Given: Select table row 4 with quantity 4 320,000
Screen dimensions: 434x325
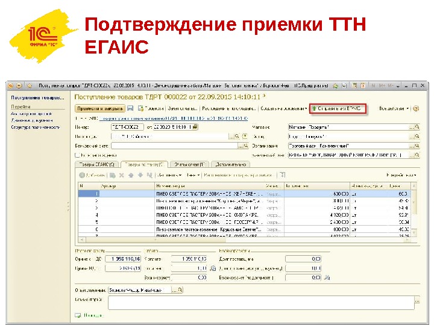Looking at the screenshot, I should pyautogui.click(x=244, y=215).
